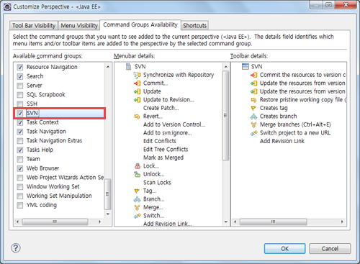Click the second Update the resources icon
The width and height of the screenshot is (360, 264).
click(253, 91)
